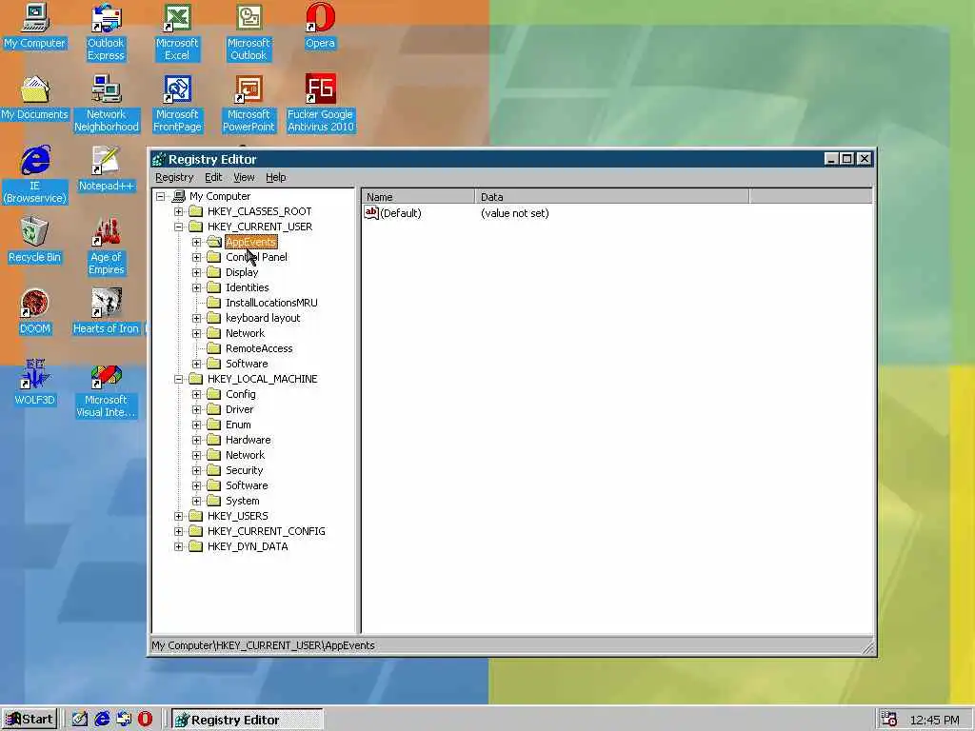
Task: Select the Driver key
Action: pyautogui.click(x=239, y=409)
